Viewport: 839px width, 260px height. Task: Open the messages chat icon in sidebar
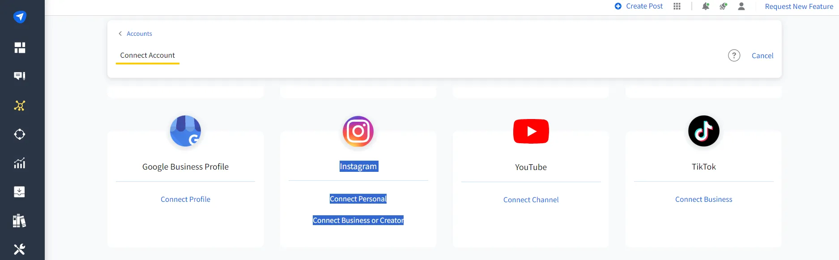[20, 76]
